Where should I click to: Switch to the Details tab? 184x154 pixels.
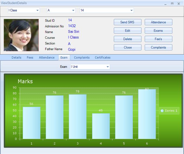(x=16, y=57)
